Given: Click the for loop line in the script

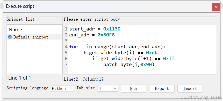Looking at the screenshot, I should click(118, 47).
